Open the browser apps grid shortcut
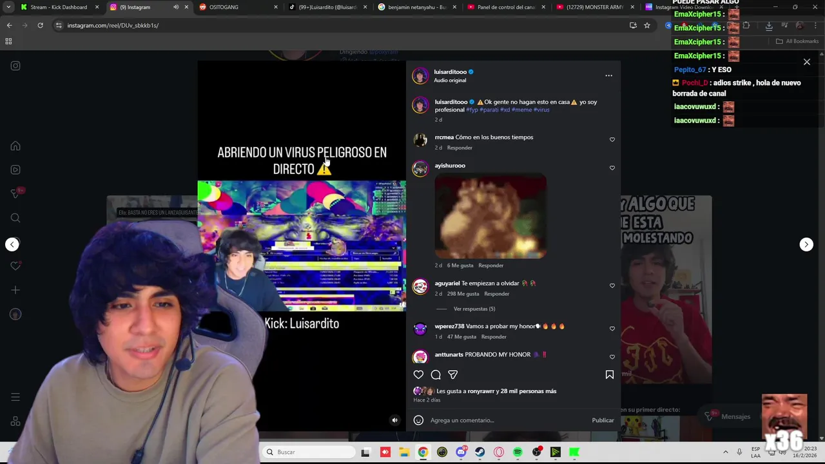The image size is (825, 464). tap(8, 41)
